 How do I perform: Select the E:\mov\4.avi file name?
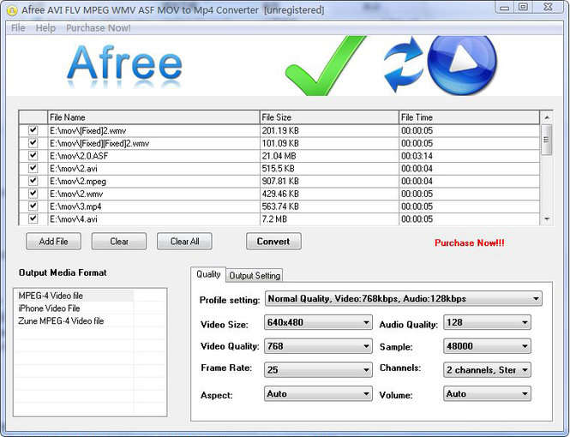tap(74, 219)
